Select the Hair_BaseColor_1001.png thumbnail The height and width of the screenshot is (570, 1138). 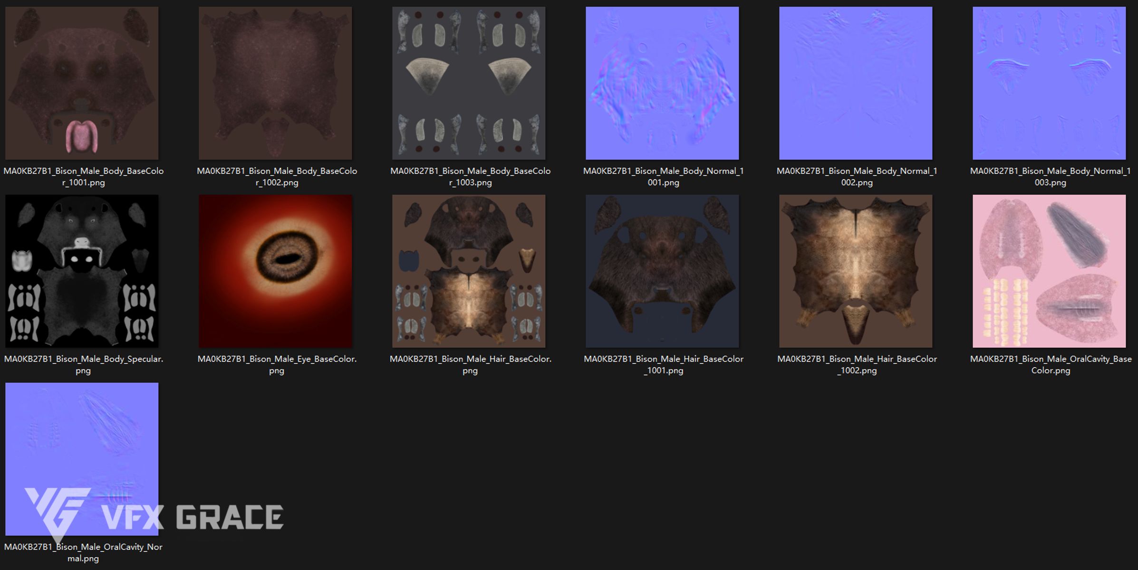(662, 271)
